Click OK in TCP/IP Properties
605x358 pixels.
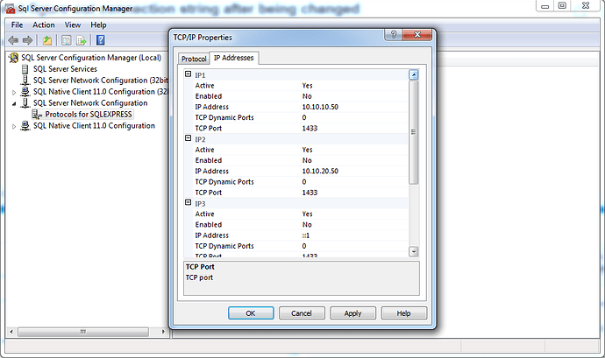pos(251,313)
